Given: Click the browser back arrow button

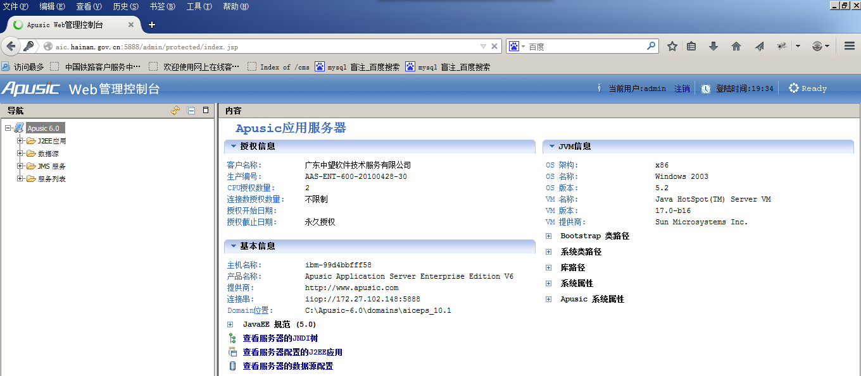Looking at the screenshot, I should coord(10,46).
